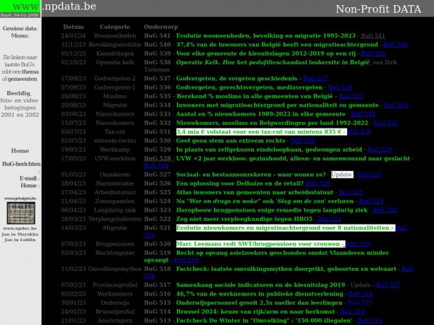Select the 'Bevolkingsevolutie' category cell
This screenshot has height=325, width=434.
115,45
